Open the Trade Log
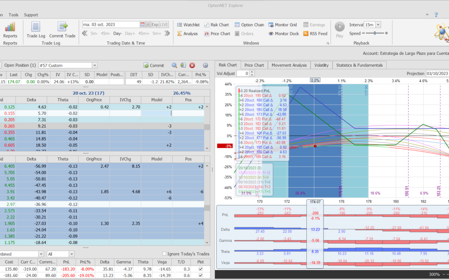 click(x=36, y=27)
